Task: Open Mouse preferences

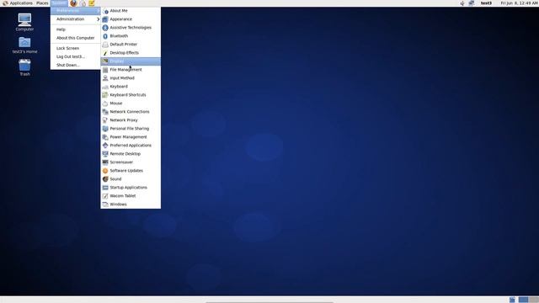Action: (x=131, y=104)
